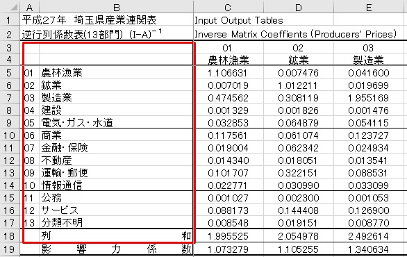Click row label 金融・保険
The width and height of the screenshot is (407, 257).
(x=65, y=148)
